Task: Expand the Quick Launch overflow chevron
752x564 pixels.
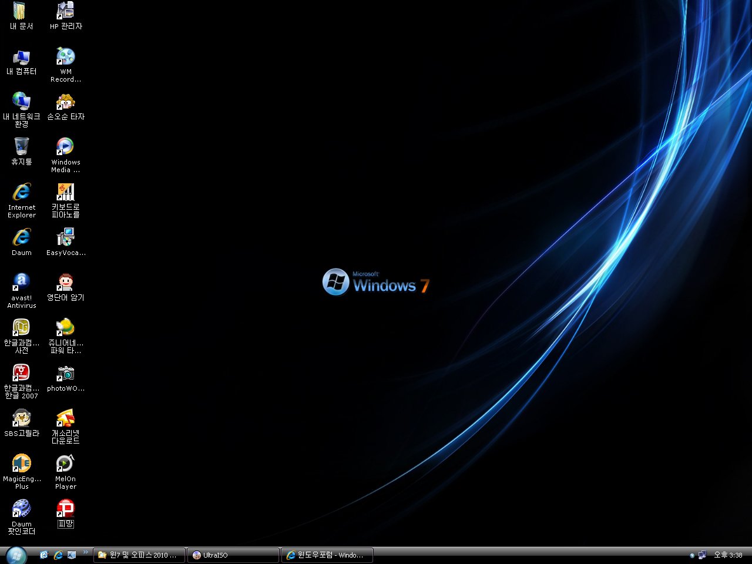Action: tap(86, 552)
